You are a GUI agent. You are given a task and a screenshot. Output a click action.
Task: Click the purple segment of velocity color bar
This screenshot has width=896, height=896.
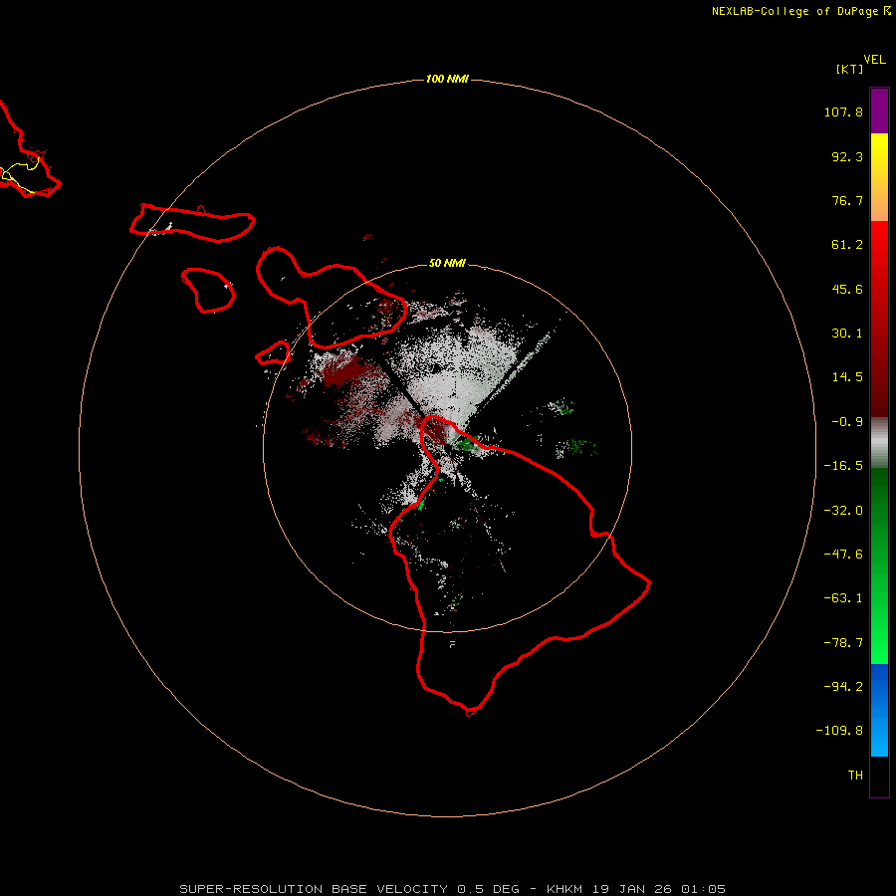(x=879, y=111)
